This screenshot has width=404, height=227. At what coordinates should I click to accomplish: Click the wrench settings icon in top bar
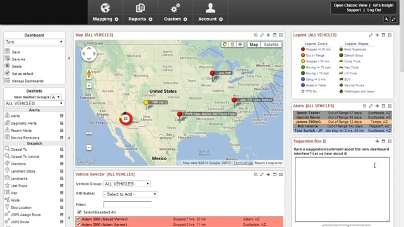point(386,20)
